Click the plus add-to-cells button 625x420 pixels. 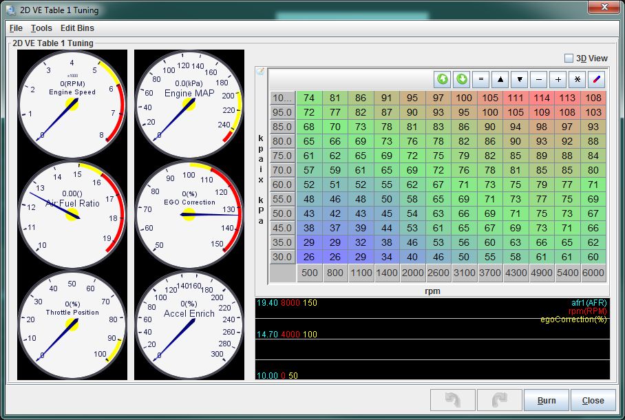pos(558,79)
